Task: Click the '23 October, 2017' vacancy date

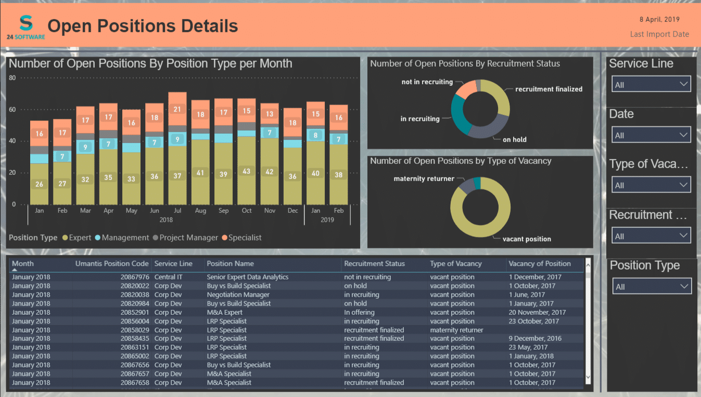Action: pyautogui.click(x=533, y=321)
